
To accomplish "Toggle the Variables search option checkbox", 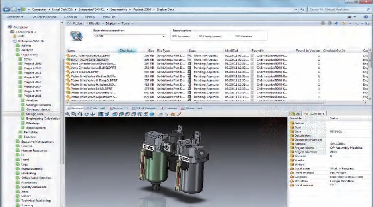I will click(x=237, y=36).
